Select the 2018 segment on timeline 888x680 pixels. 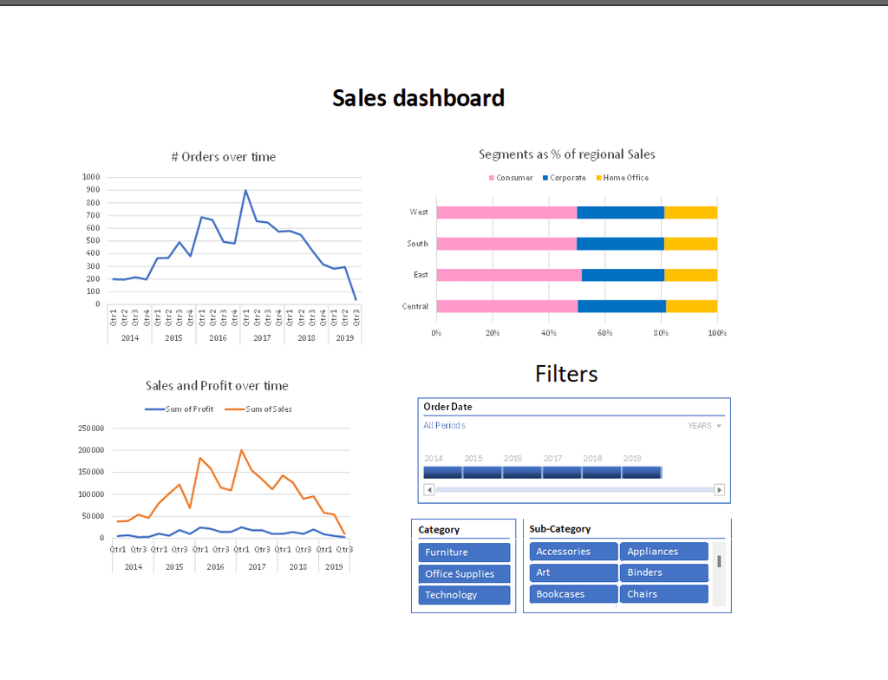pyautogui.click(x=602, y=473)
